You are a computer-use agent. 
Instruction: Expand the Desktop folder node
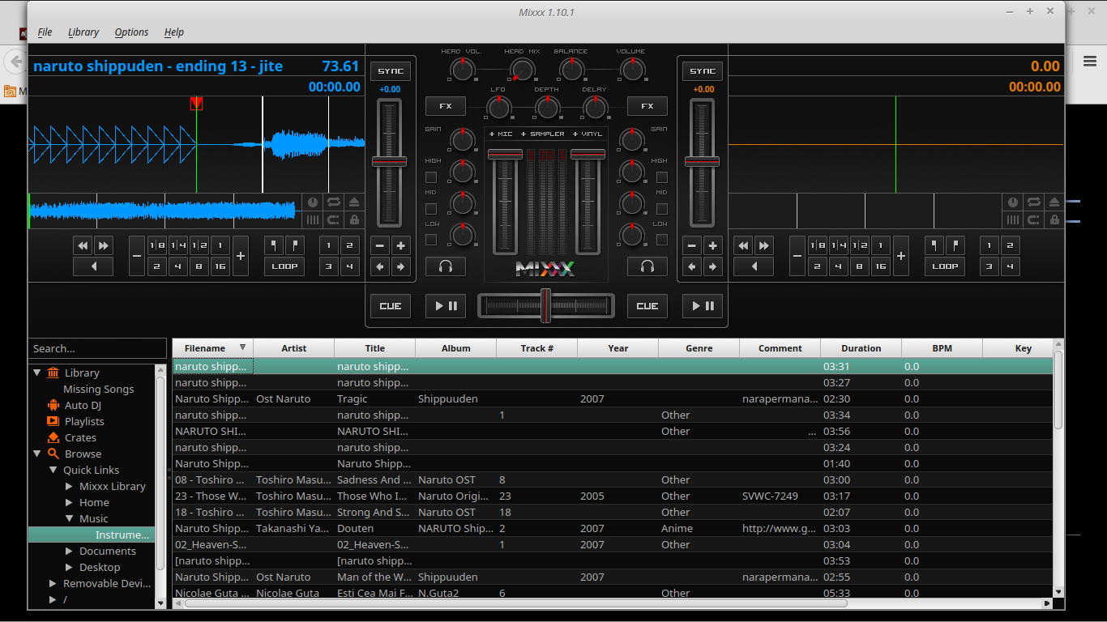pyautogui.click(x=69, y=567)
